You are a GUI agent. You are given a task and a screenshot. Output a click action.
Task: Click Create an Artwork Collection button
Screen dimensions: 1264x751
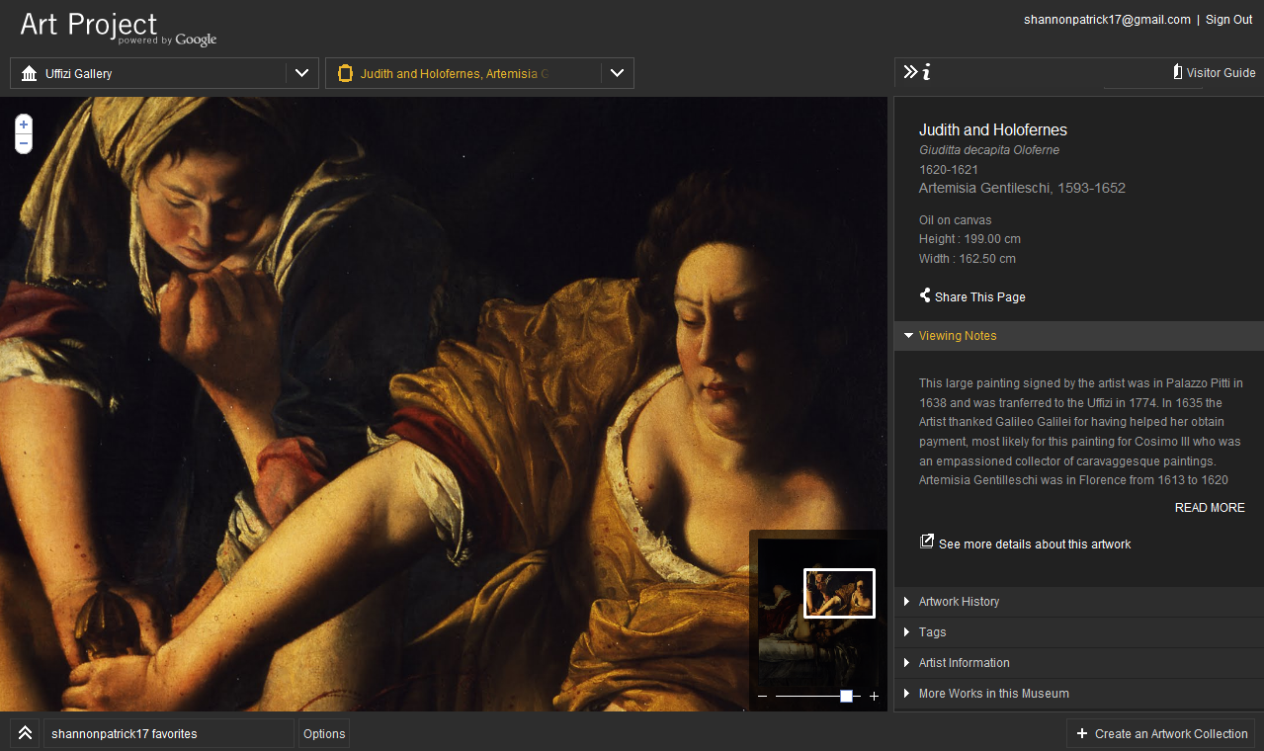click(1160, 733)
